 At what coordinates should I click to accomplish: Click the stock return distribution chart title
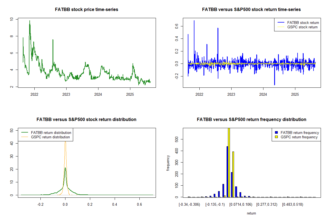87,120
